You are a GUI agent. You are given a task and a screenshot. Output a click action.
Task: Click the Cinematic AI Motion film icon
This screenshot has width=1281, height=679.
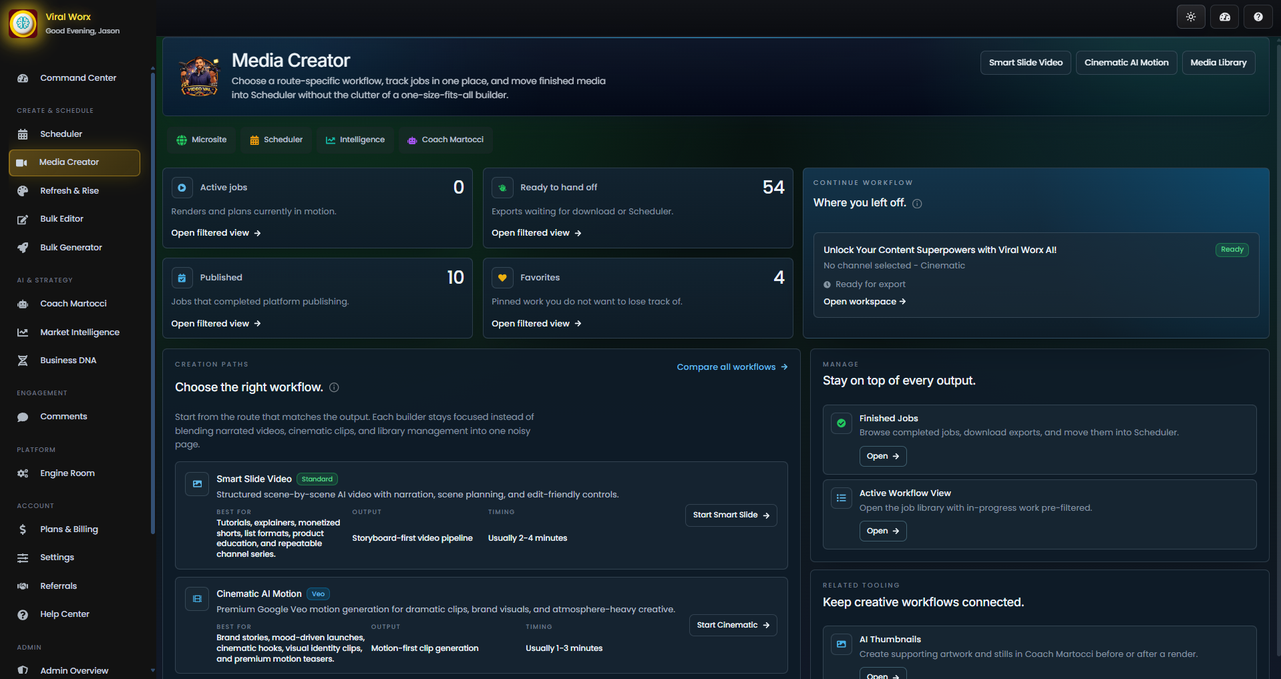[197, 599]
